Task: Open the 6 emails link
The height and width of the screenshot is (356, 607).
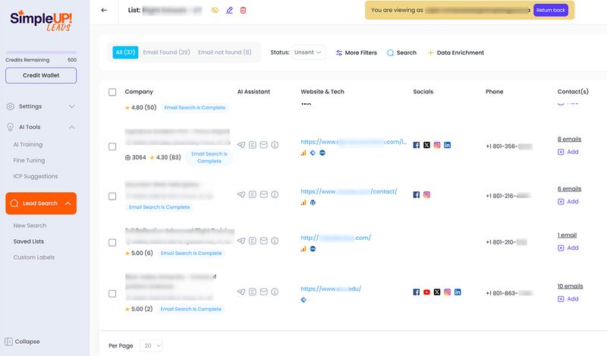Action: (x=570, y=189)
